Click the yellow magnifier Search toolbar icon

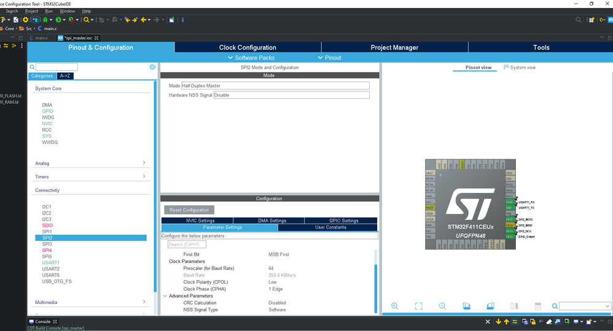(x=87, y=20)
